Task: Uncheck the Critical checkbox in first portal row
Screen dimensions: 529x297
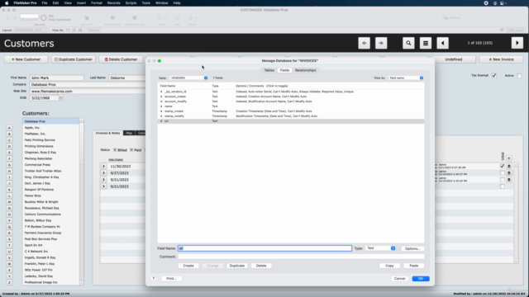Action: (x=503, y=166)
